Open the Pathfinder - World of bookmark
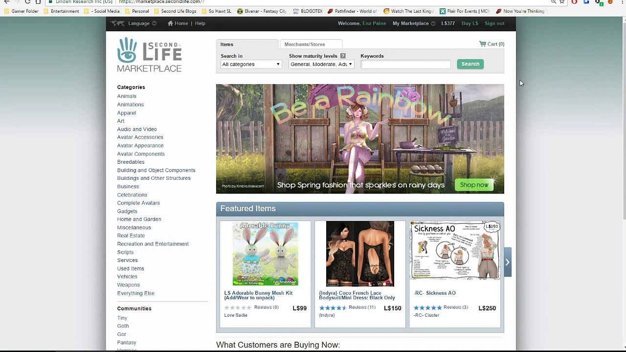The width and height of the screenshot is (626, 352). [x=352, y=11]
